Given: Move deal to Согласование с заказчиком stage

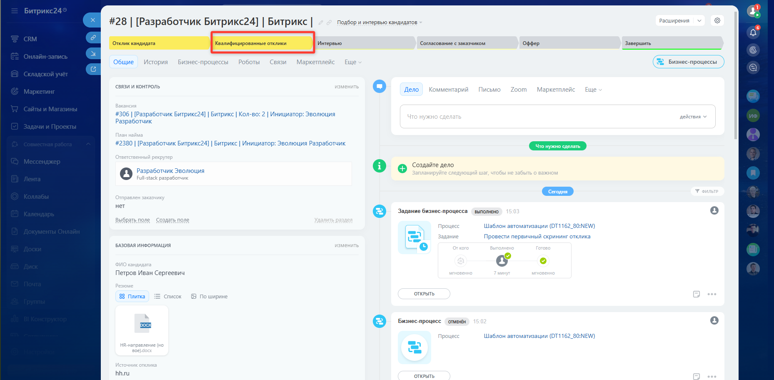Looking at the screenshot, I should coord(467,43).
